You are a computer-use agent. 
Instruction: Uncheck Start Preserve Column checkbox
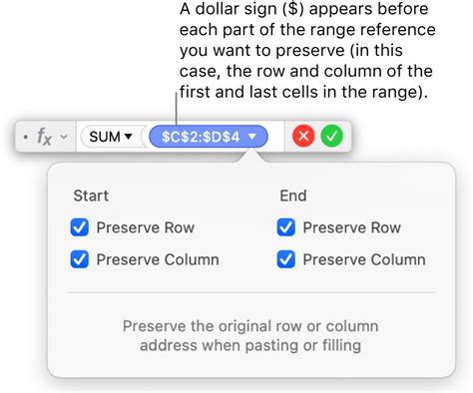(x=80, y=259)
